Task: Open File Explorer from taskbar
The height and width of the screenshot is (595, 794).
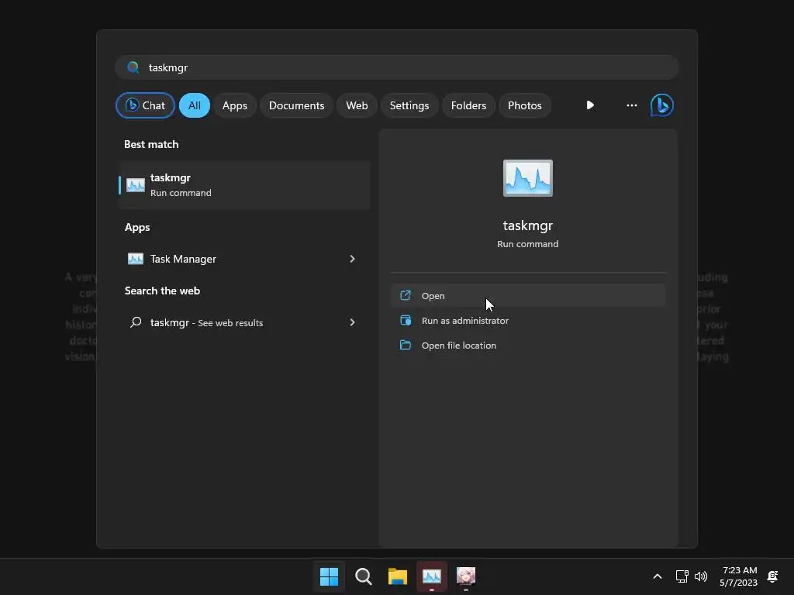Action: click(x=398, y=576)
